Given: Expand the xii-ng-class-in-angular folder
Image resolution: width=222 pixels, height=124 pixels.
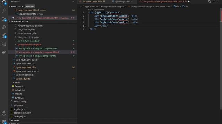Looking at the screenshot, I should [x=28, y=37].
